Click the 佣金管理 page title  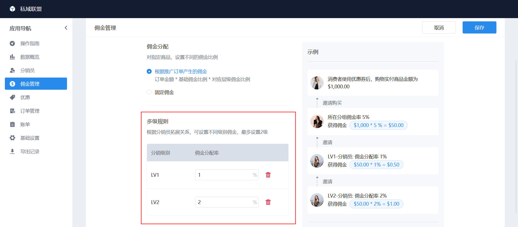(x=105, y=28)
